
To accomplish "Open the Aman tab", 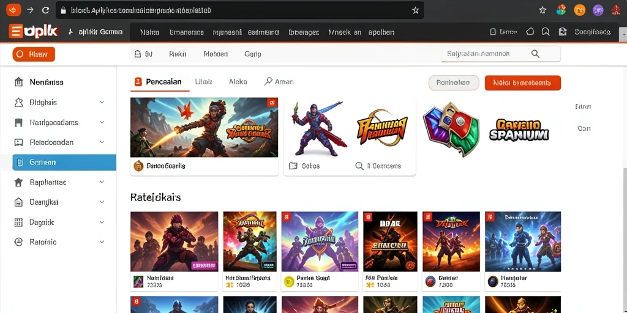I will [x=279, y=82].
